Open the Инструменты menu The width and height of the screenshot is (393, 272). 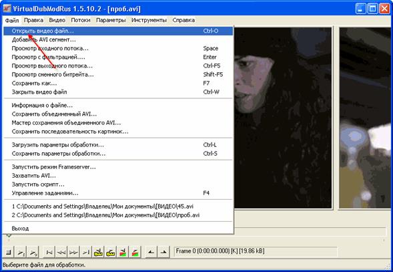click(x=149, y=20)
